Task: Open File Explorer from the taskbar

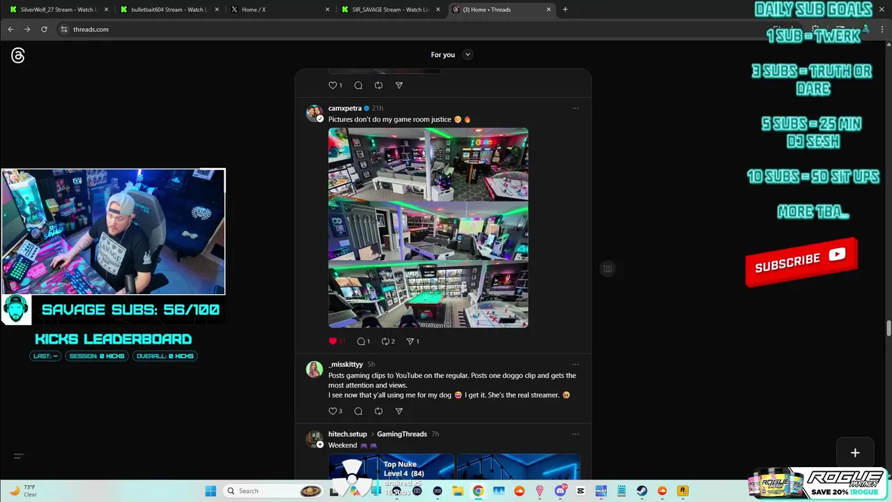Action: point(458,491)
